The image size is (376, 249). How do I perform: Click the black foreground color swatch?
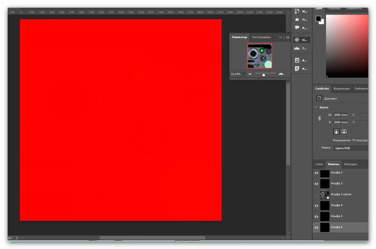[318, 18]
